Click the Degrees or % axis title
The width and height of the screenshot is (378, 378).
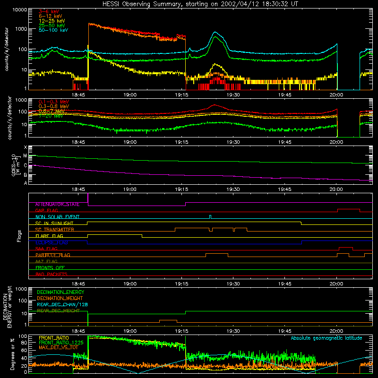pyautogui.click(x=12, y=354)
